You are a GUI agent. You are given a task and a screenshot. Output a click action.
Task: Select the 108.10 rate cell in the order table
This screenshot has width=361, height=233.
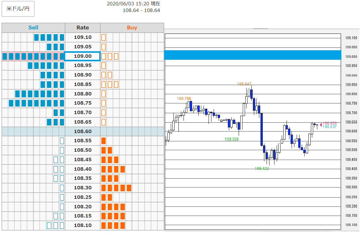[83, 225]
